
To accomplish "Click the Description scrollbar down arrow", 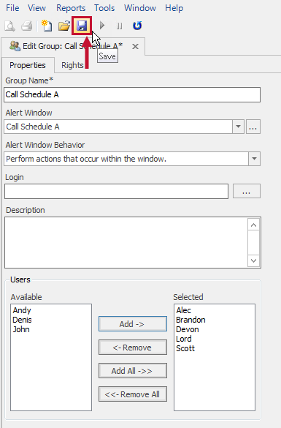I will tap(253, 260).
